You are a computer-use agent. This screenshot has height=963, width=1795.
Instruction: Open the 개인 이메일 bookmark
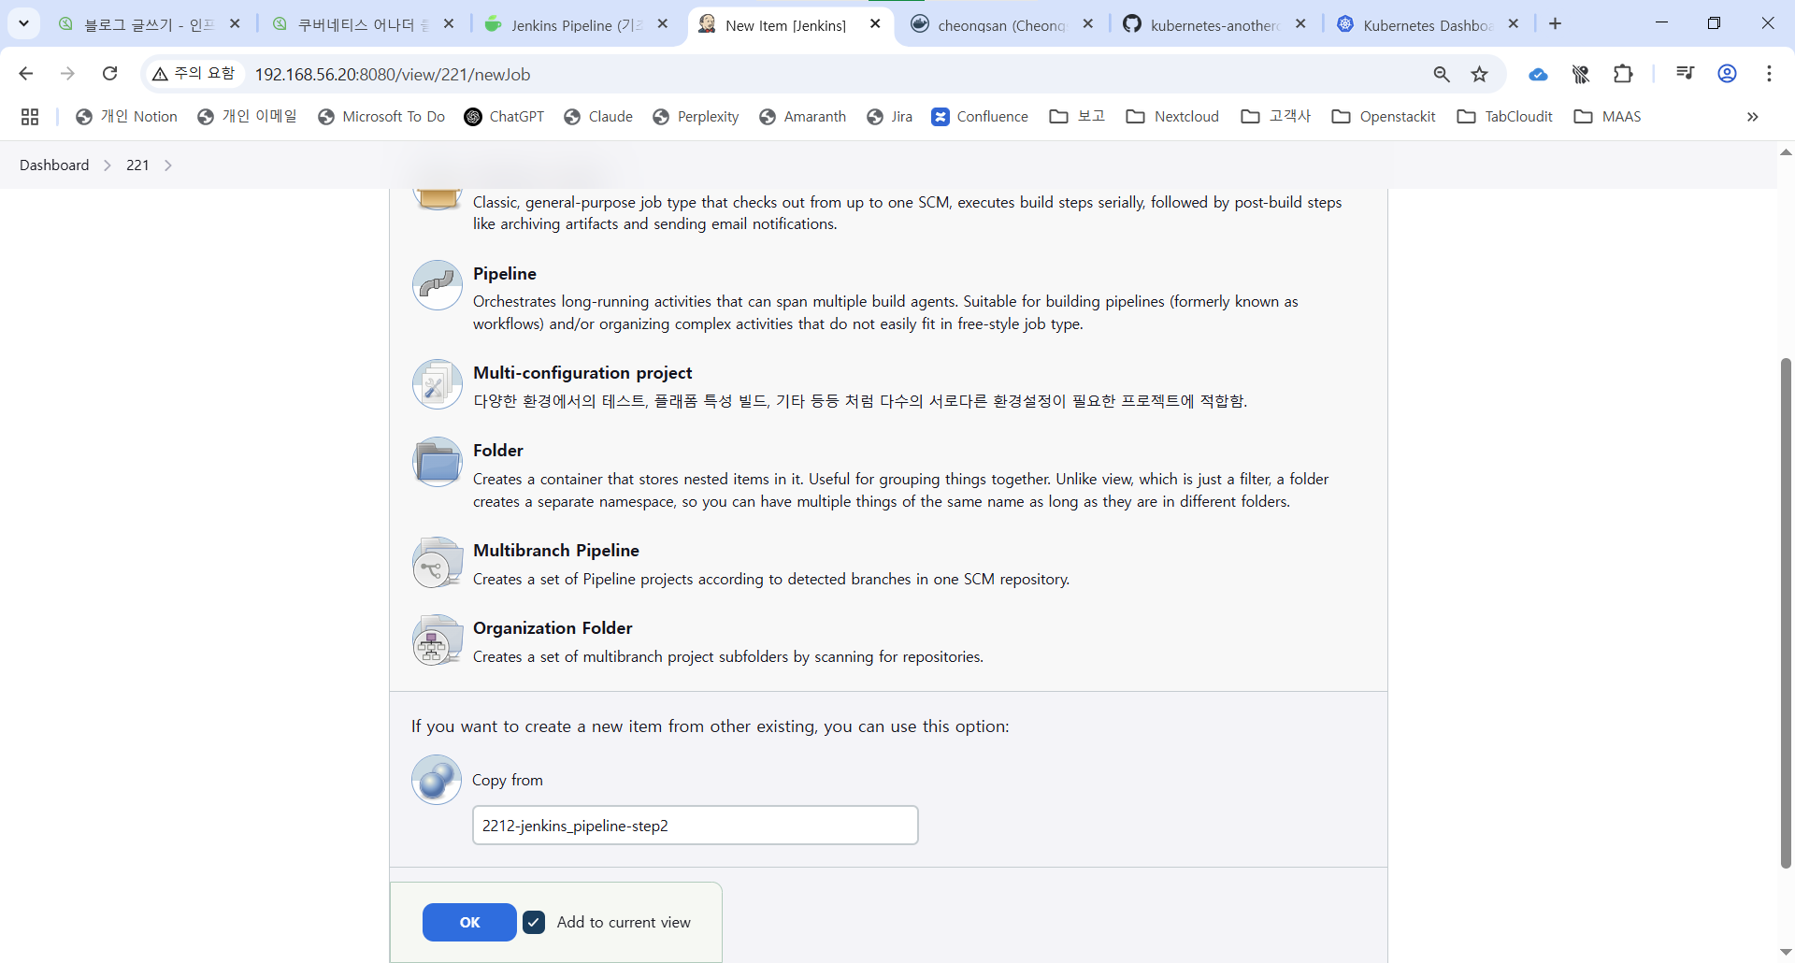pyautogui.click(x=247, y=117)
